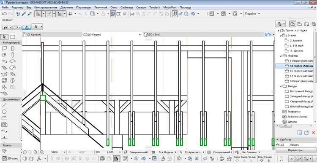
Task: Choose the Wall tool in toolbox
Action: pos(4,48)
